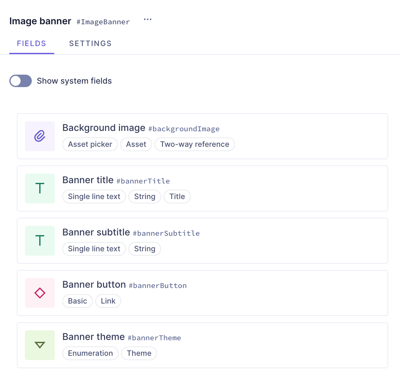Viewport: 400px width, 390px height.
Task: Open the ellipsis menu beside ImageBanner title
Action: click(147, 19)
